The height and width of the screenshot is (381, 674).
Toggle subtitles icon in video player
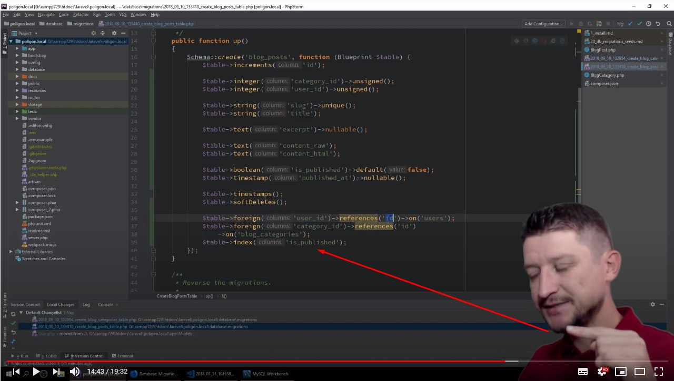[583, 372]
